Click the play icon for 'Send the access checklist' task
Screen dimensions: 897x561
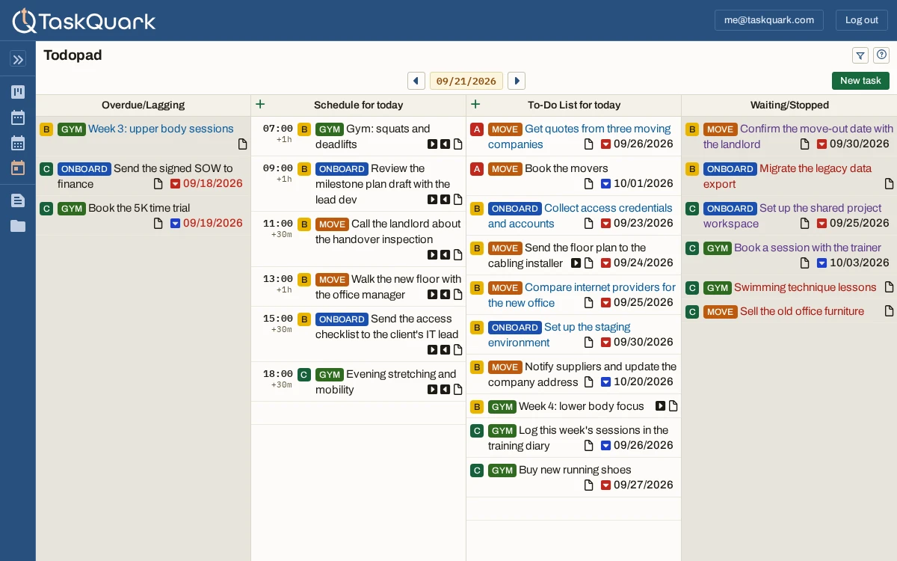tap(432, 350)
